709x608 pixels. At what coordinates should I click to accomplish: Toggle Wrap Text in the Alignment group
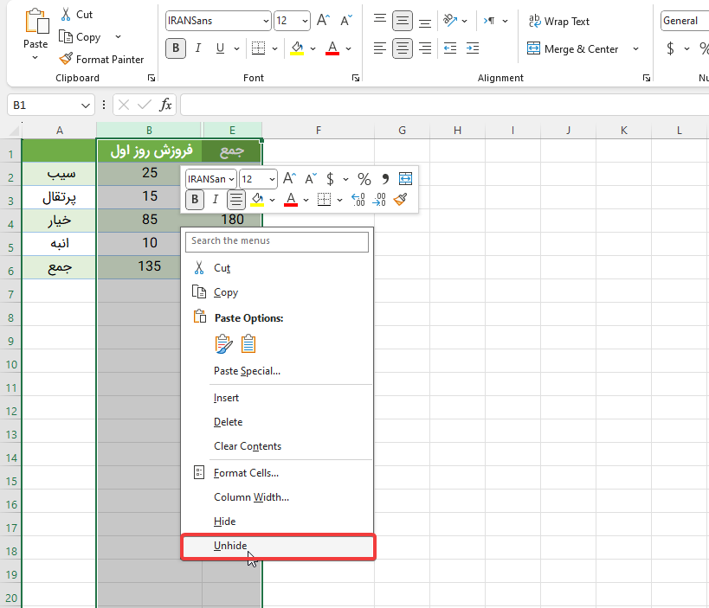(558, 22)
